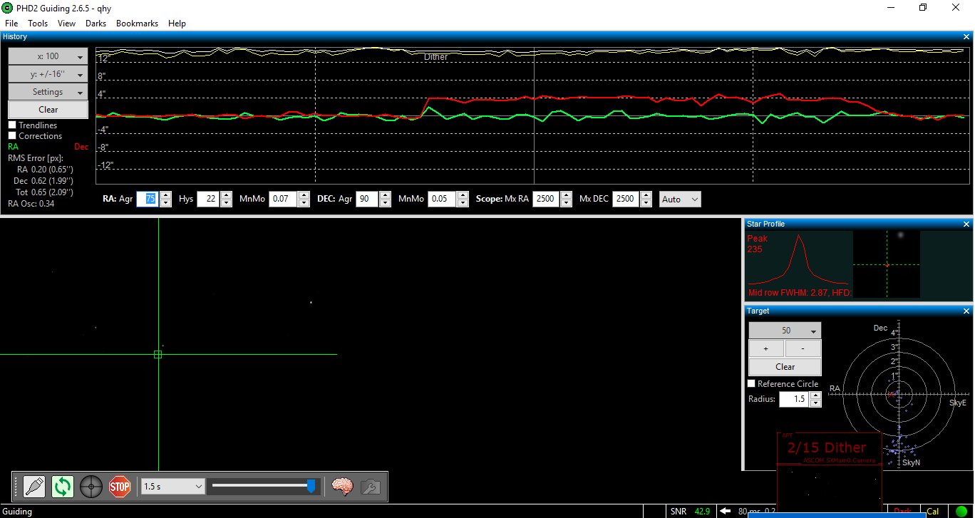
Task: Expand the Auto dec guide mode dropdown
Action: 680,200
